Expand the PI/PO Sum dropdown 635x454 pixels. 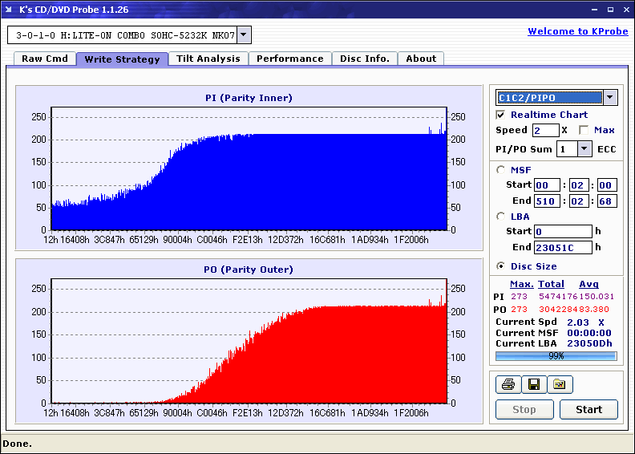(x=584, y=149)
